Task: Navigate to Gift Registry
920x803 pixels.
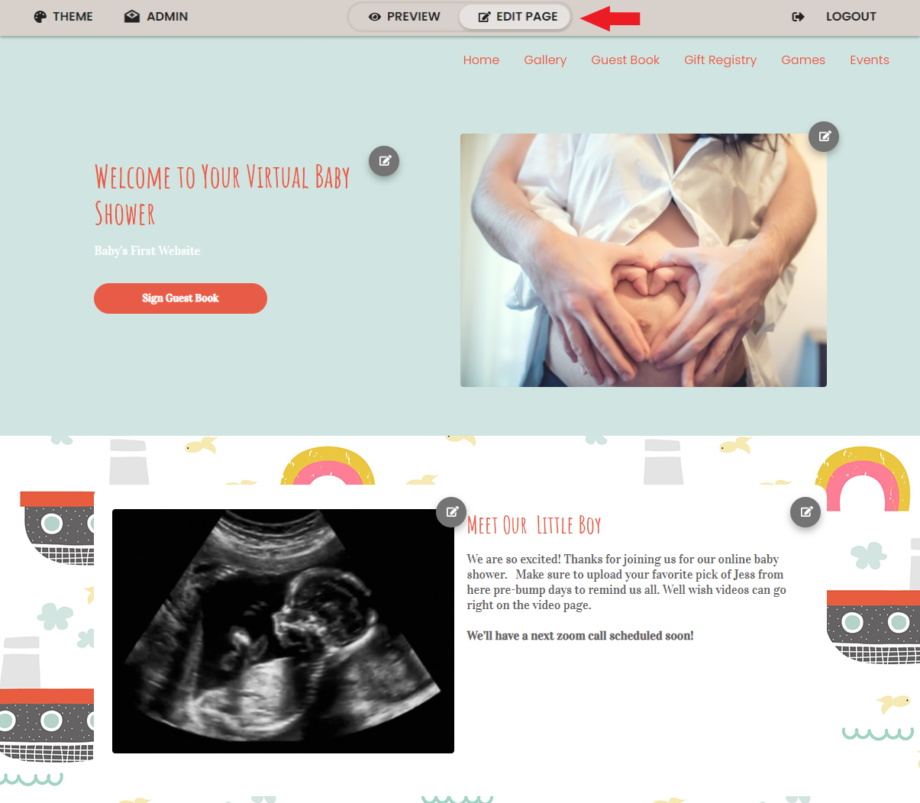Action: coord(720,60)
